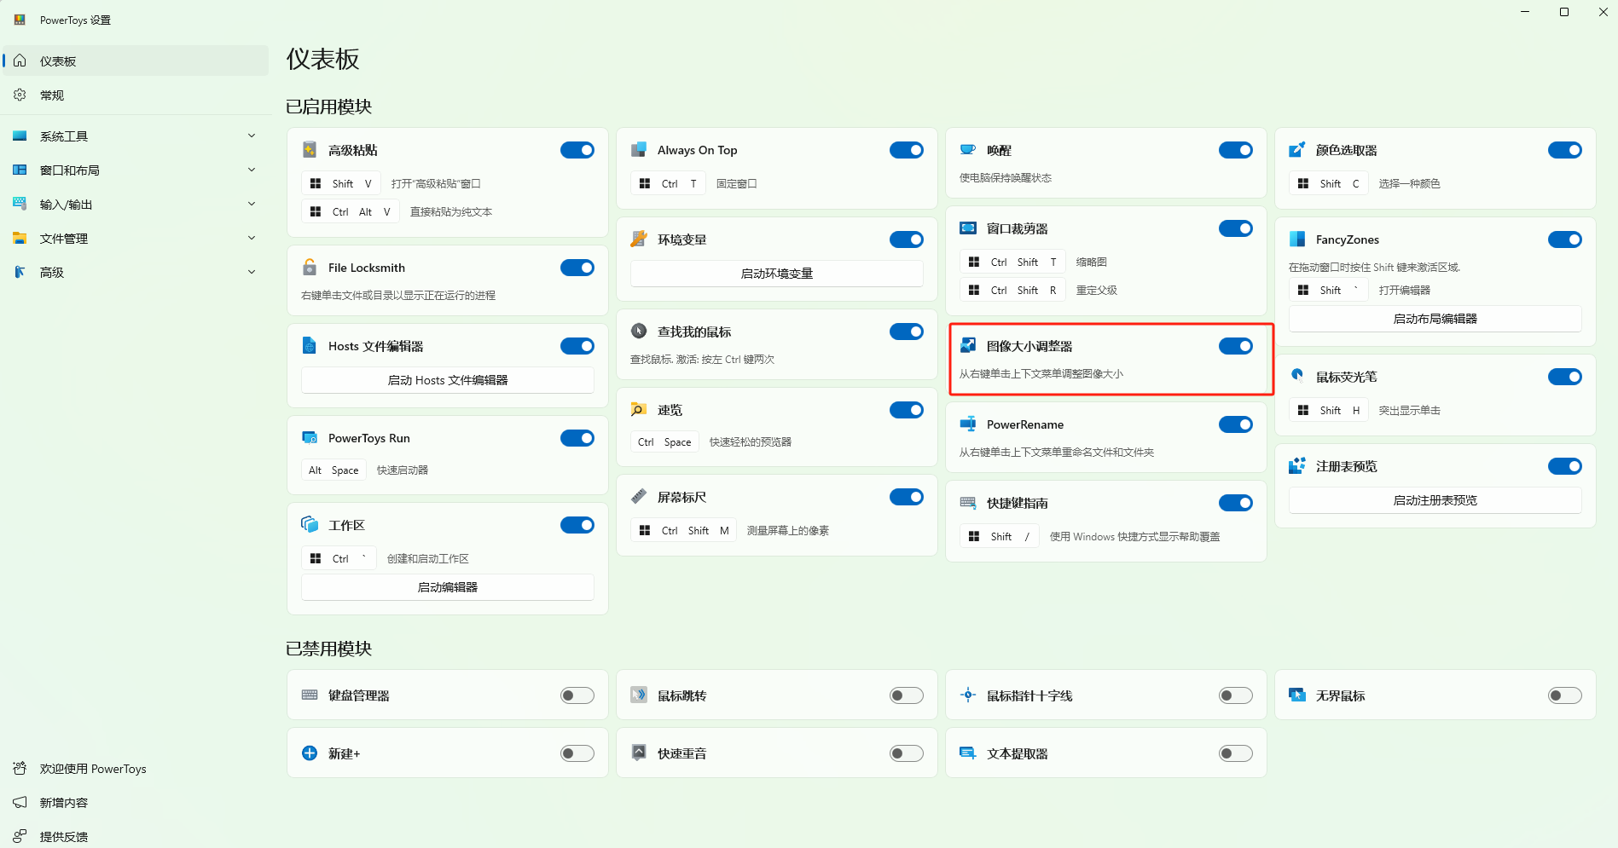The image size is (1618, 848).
Task: Disable the 颜色选取器 switch
Action: pos(1565,150)
